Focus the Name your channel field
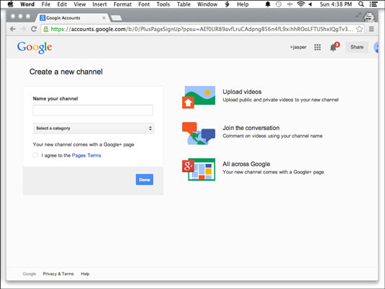Viewport: 385px width, 289px height. pyautogui.click(x=92, y=111)
